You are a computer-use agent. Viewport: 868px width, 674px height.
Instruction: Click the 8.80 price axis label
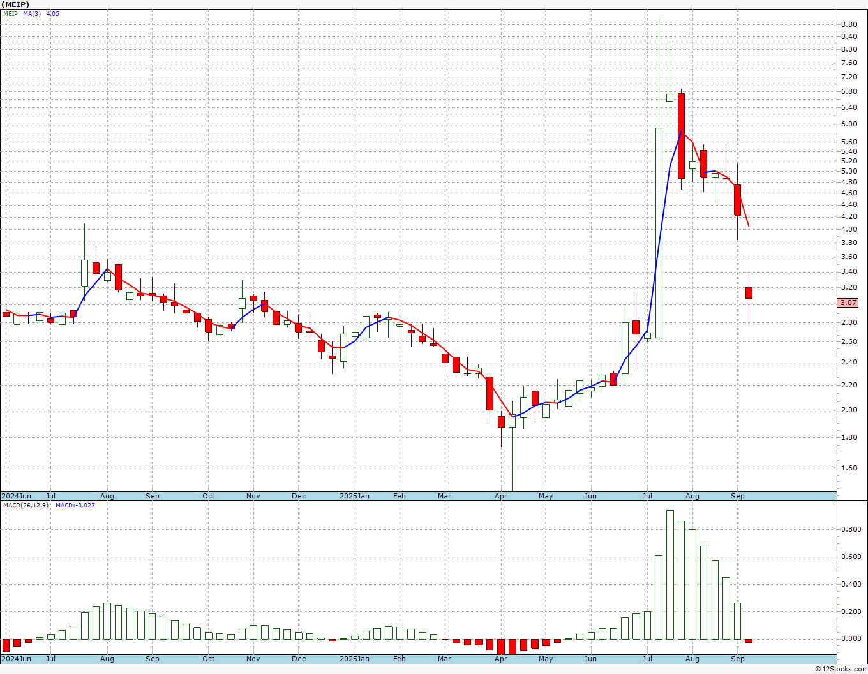pyautogui.click(x=849, y=24)
